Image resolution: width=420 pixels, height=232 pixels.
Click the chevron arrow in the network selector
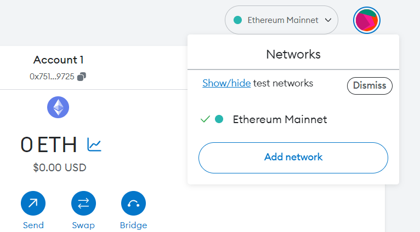(x=328, y=20)
